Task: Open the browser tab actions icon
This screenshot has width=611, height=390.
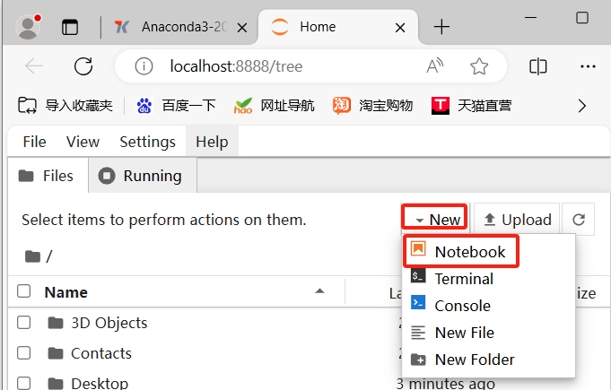Action: 70,27
